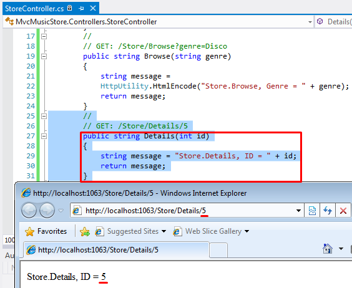Close the StoreController.cs tab

[93, 9]
